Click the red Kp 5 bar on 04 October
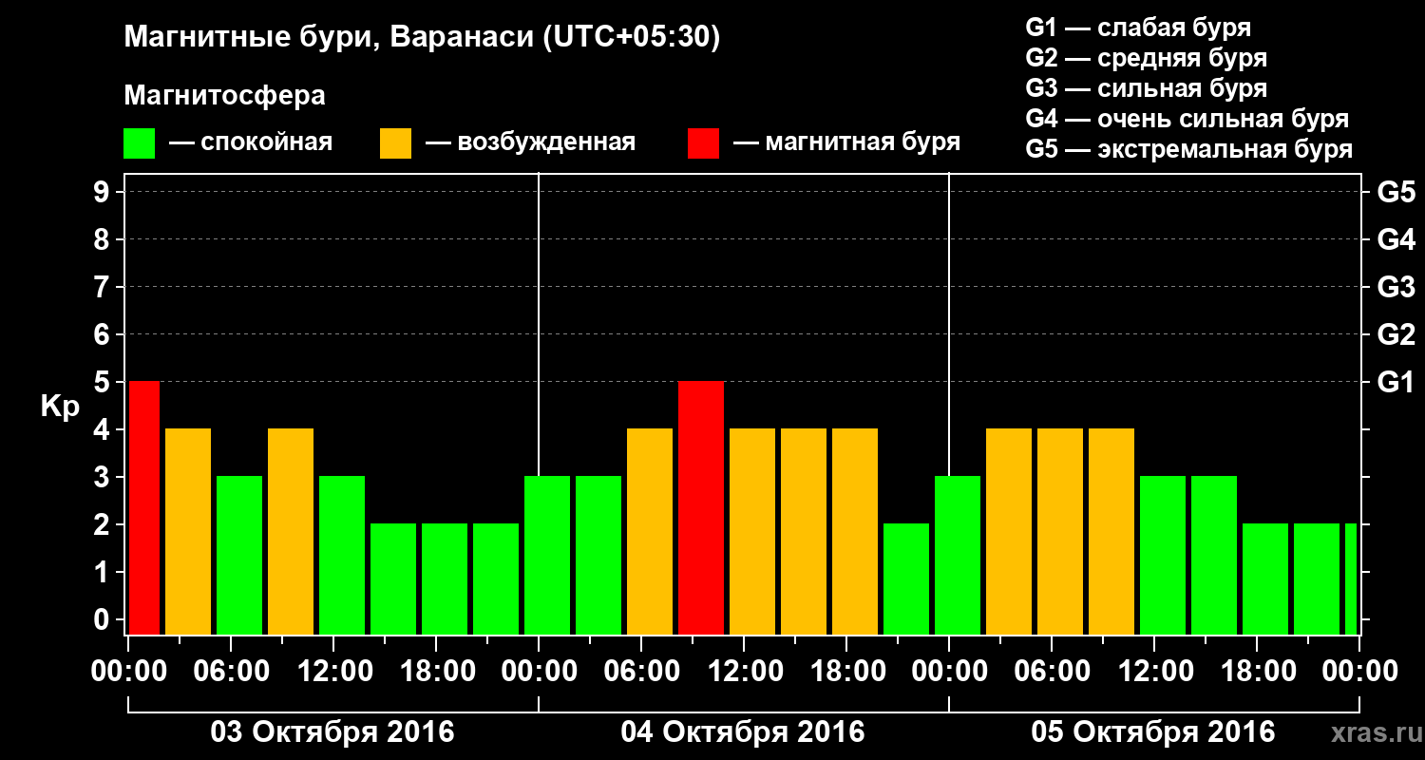Screen dimensions: 1425x760 [x=701, y=507]
